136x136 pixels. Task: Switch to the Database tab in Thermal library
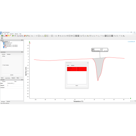click(72, 65)
